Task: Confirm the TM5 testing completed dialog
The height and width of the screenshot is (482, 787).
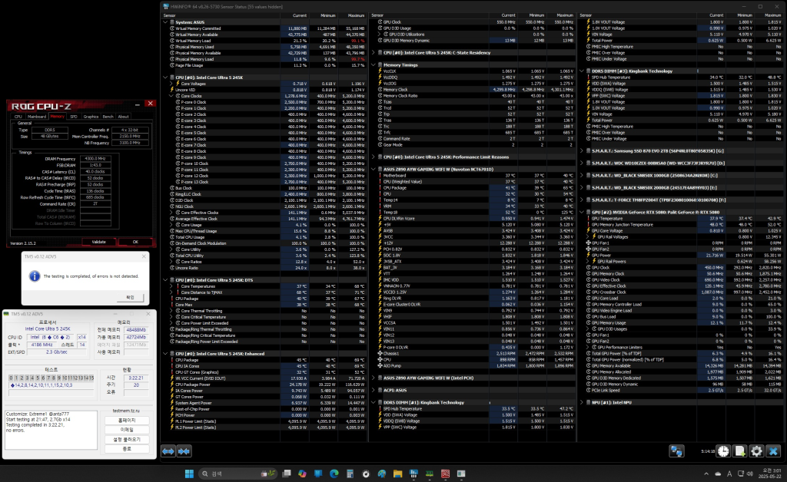Action: [130, 298]
